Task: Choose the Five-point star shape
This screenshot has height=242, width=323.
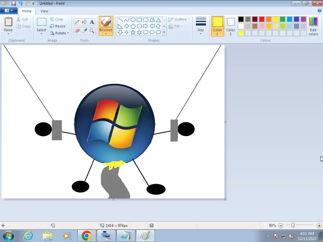Action: 133,32
